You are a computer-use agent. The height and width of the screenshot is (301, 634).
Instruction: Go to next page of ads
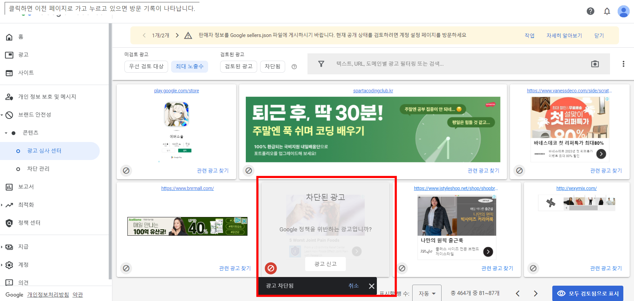536,293
